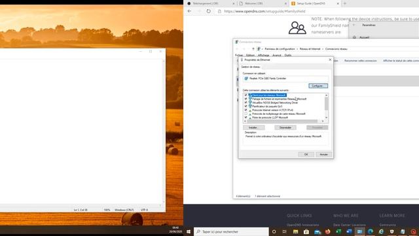Open the Affichage menu
Image resolution: width=419 pixels, height=236 pixels.
[263, 55]
